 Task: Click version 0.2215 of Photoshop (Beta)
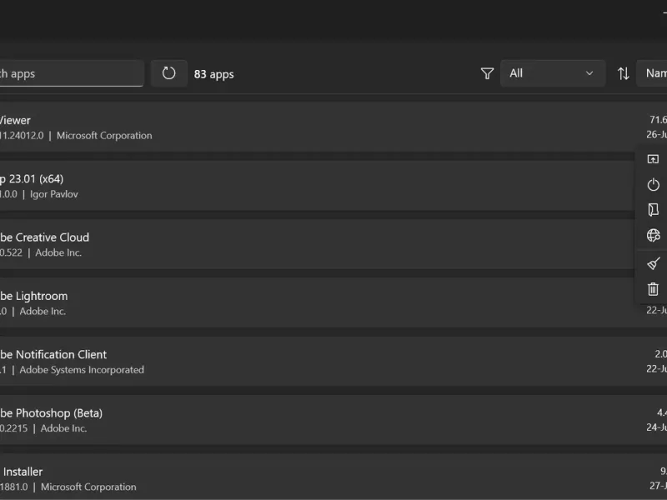click(13, 428)
